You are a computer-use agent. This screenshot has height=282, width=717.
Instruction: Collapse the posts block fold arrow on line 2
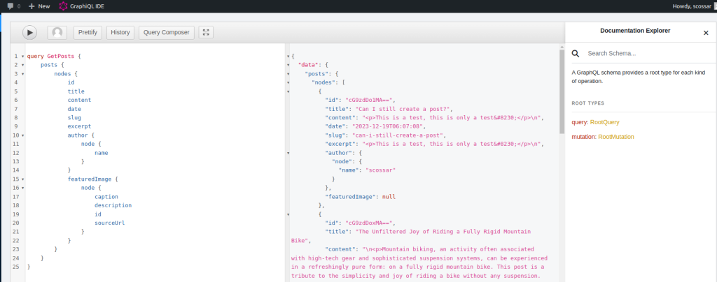[23, 65]
